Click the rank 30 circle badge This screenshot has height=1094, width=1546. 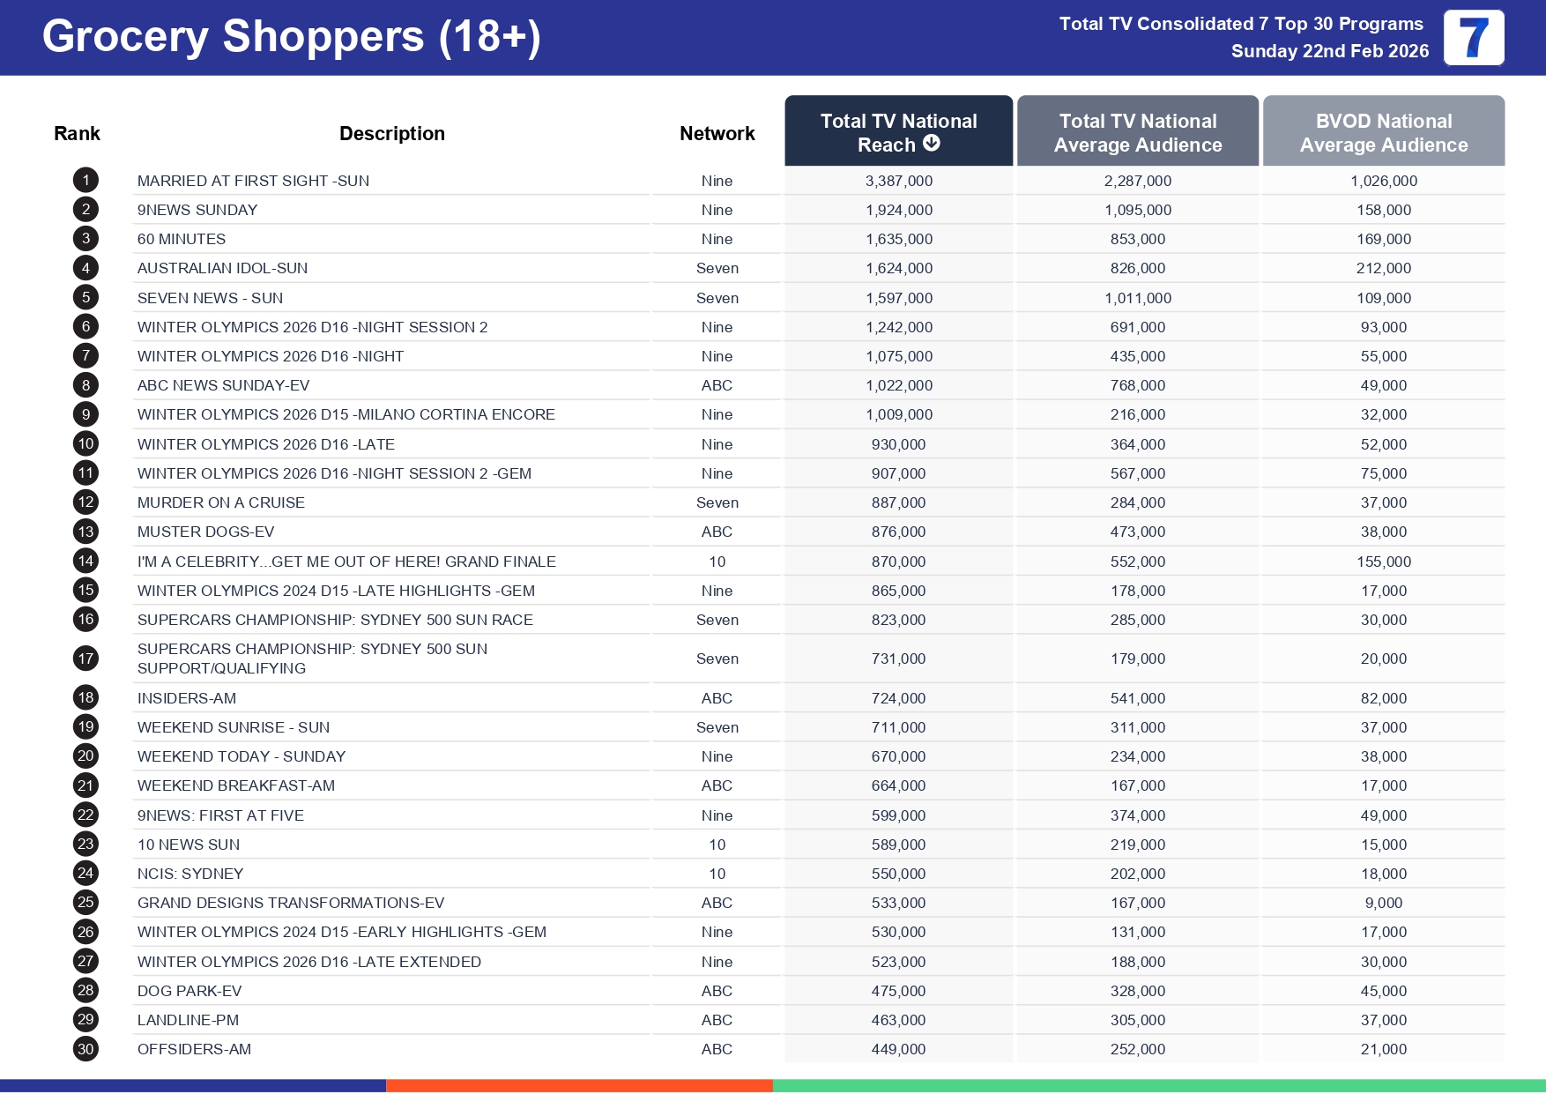(x=85, y=1049)
